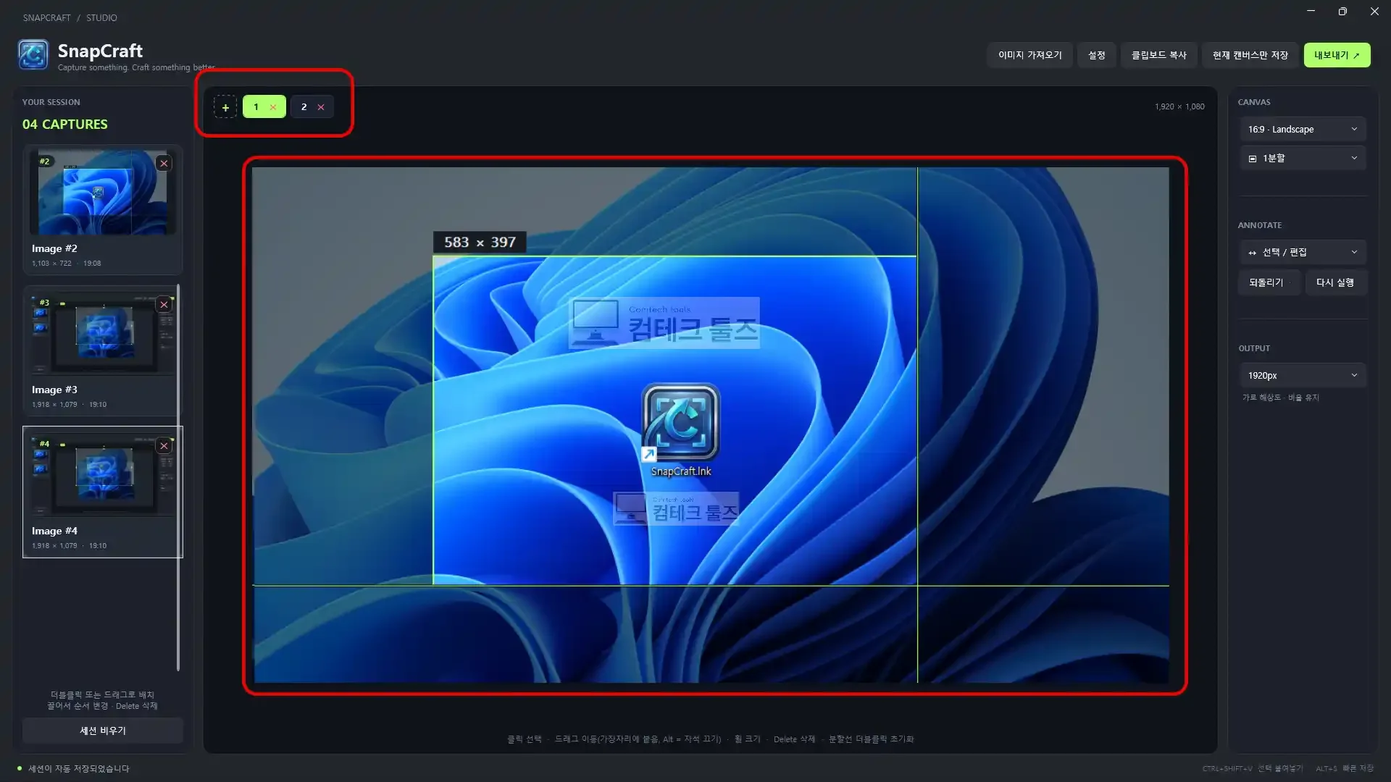The image size is (1391, 782).
Task: Close canvas tab 2
Action: click(321, 107)
